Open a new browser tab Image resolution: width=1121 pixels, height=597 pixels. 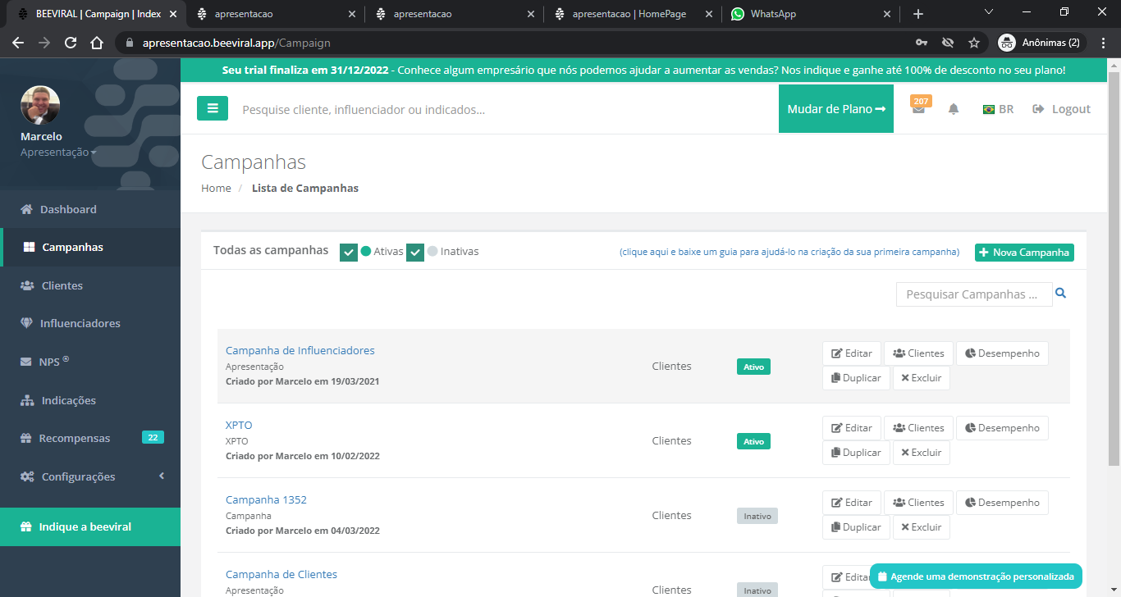click(918, 14)
